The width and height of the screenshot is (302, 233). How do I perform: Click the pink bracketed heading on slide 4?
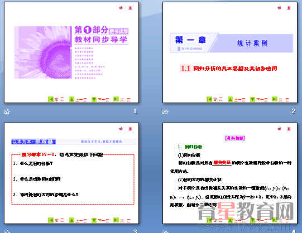(x=235, y=138)
